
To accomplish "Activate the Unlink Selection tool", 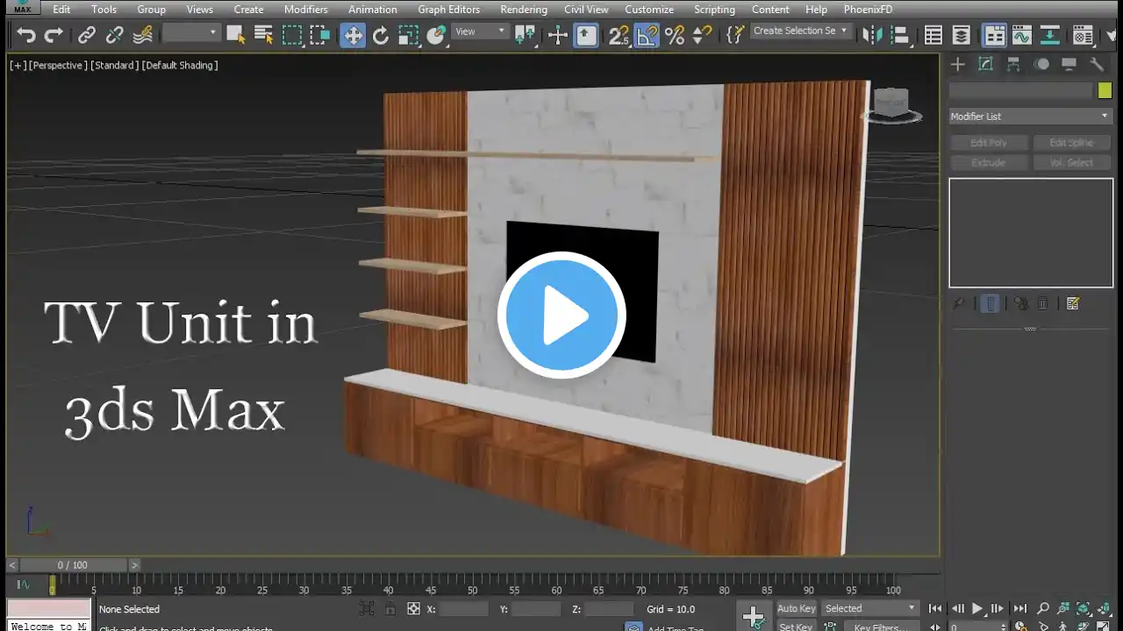I will click(114, 35).
